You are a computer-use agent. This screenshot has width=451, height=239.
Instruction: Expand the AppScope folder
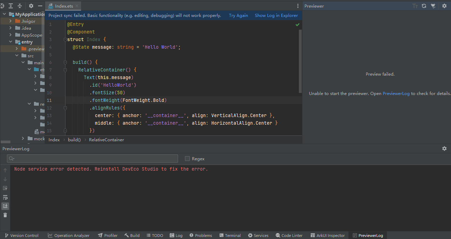(10, 35)
